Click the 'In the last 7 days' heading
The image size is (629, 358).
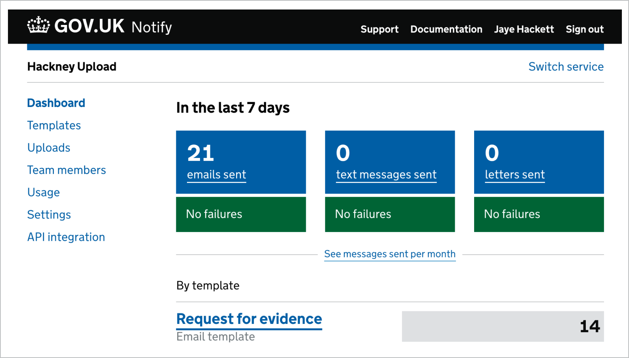pos(233,108)
